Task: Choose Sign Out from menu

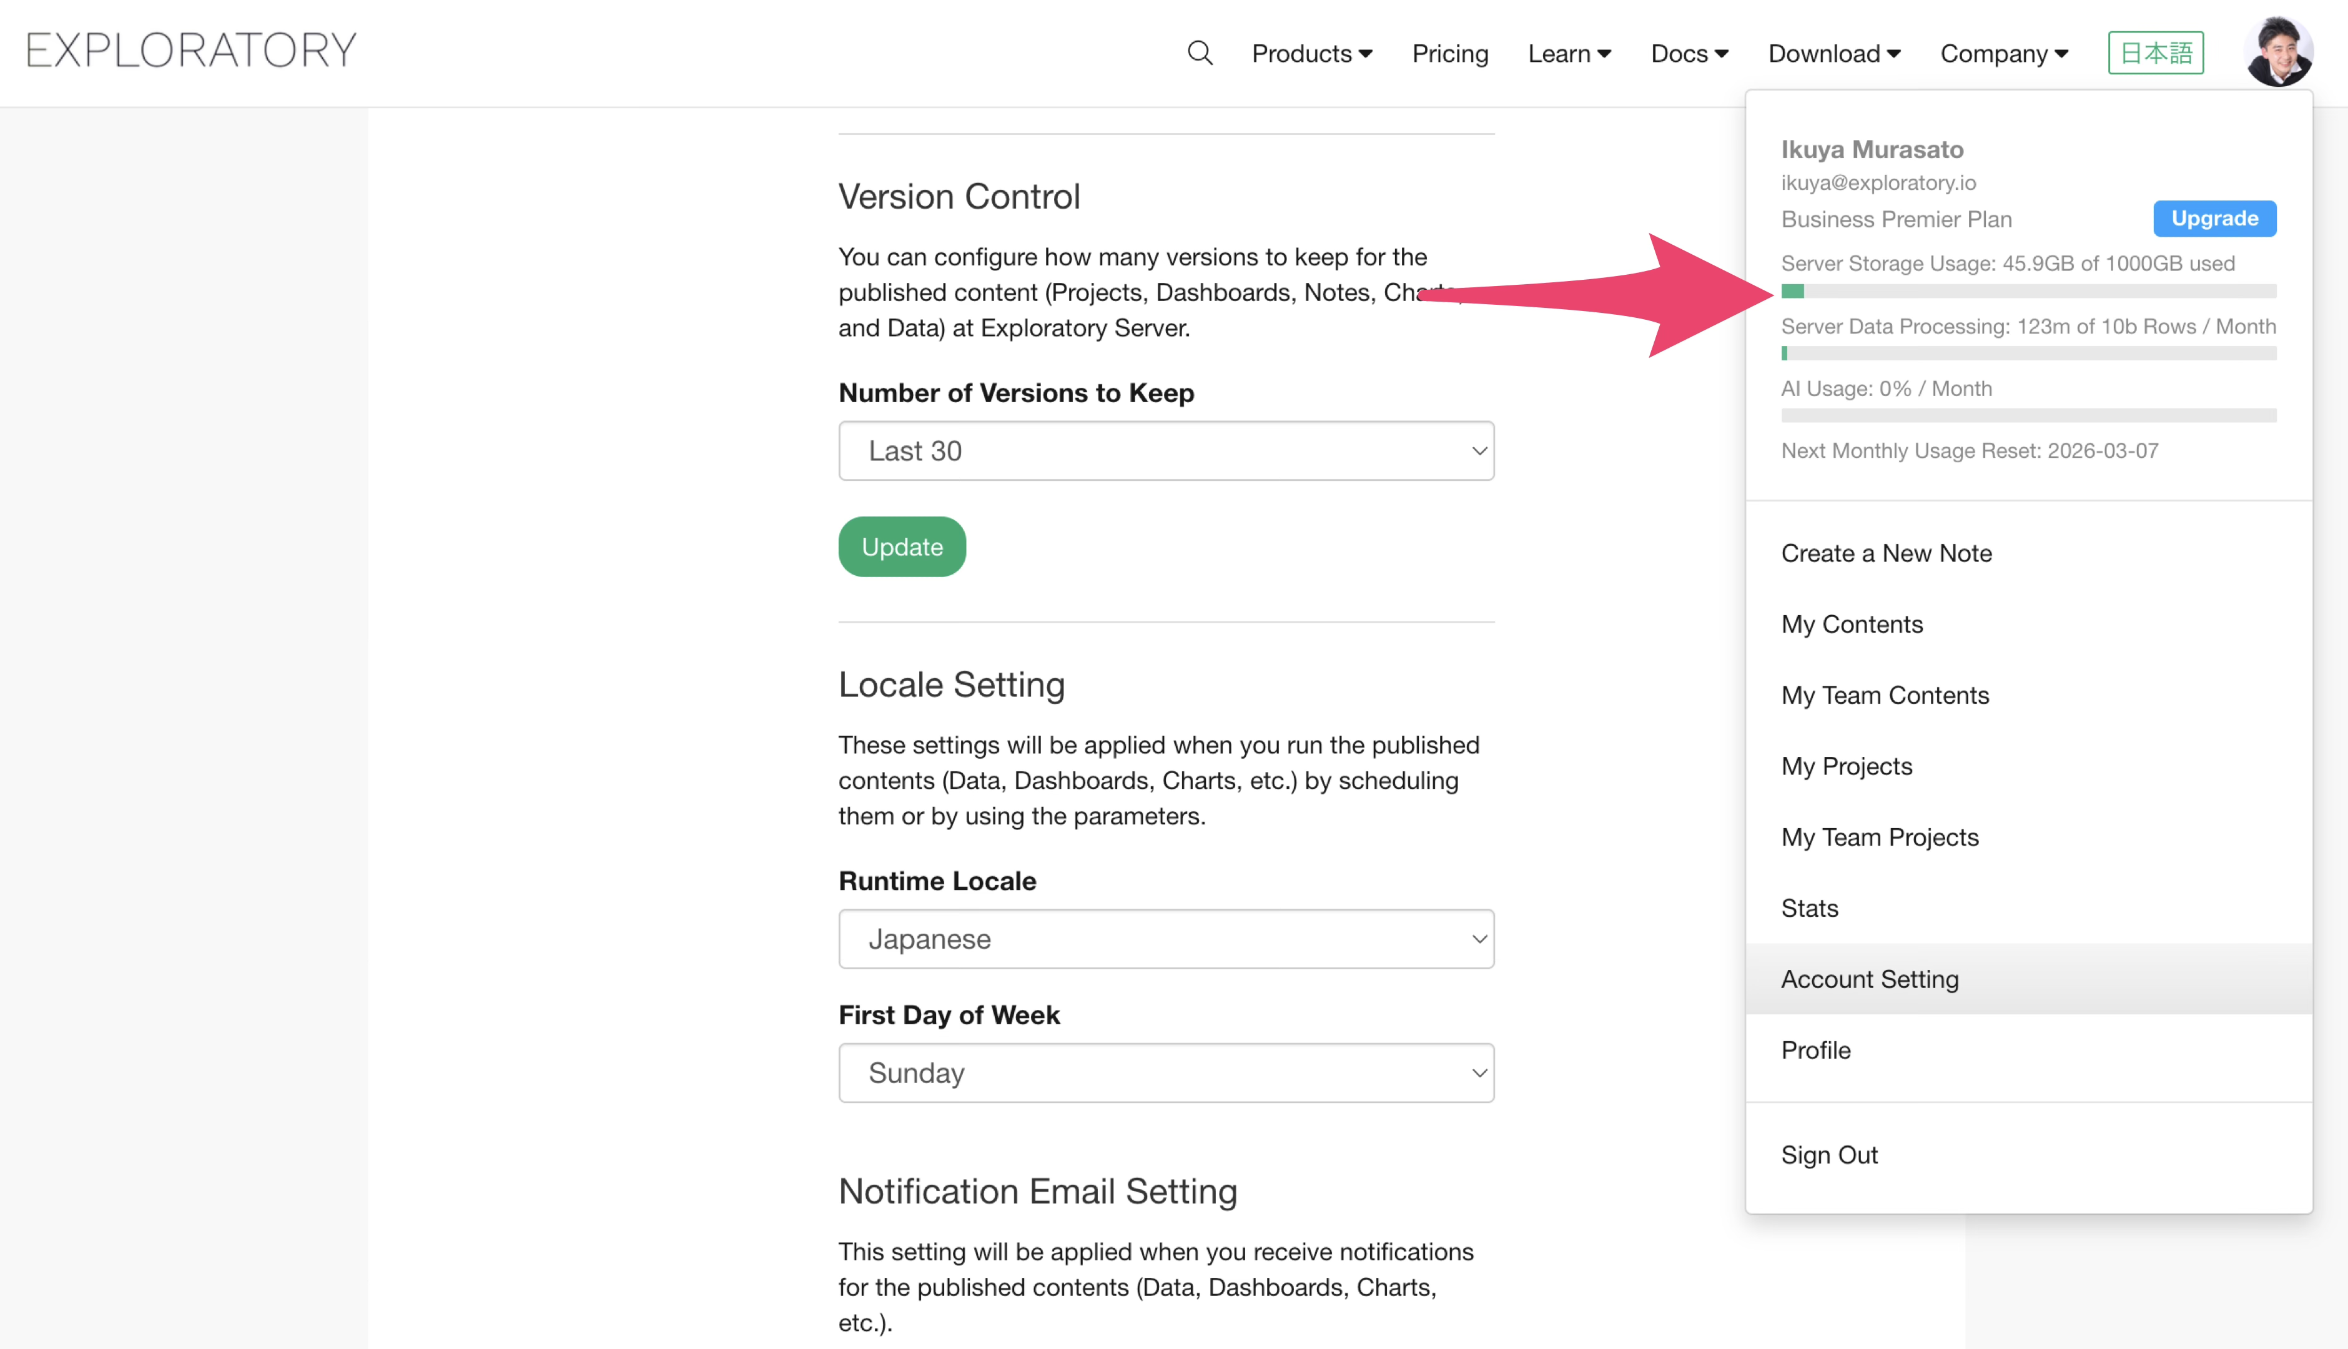Action: tap(1828, 1154)
